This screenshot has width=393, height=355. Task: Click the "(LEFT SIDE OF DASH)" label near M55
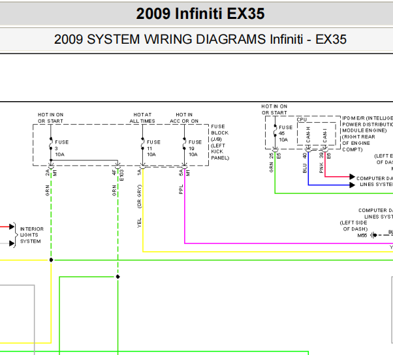[x=354, y=226]
